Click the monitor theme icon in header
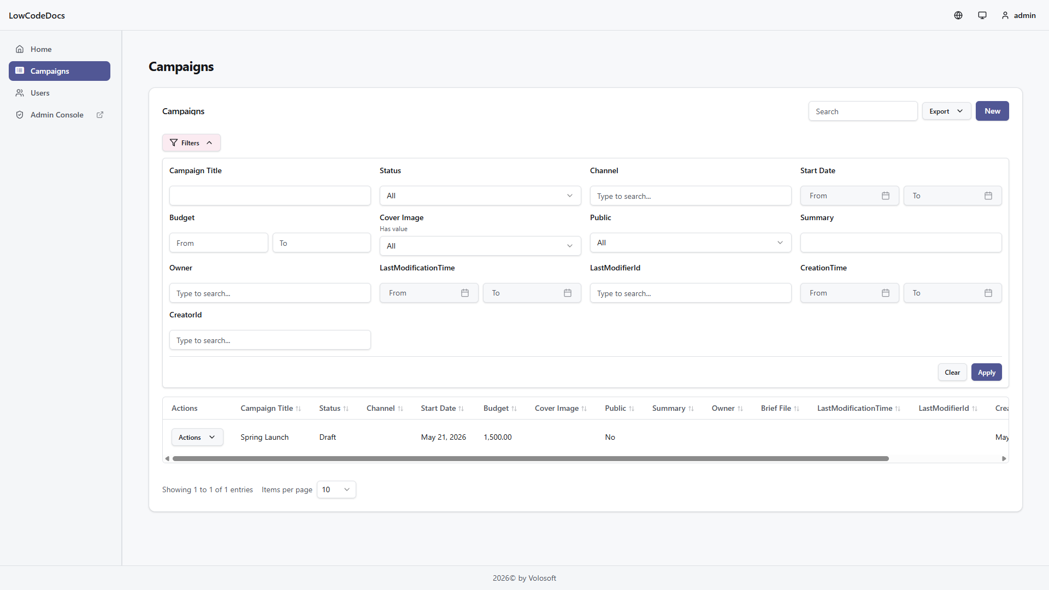This screenshot has width=1049, height=590. coord(982,15)
